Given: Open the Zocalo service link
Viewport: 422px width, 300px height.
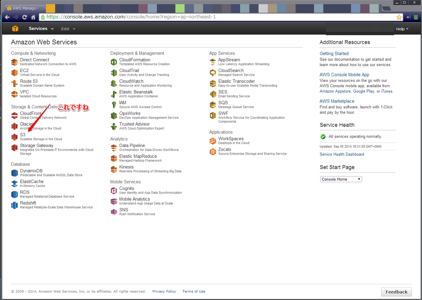Looking at the screenshot, I should (225, 149).
